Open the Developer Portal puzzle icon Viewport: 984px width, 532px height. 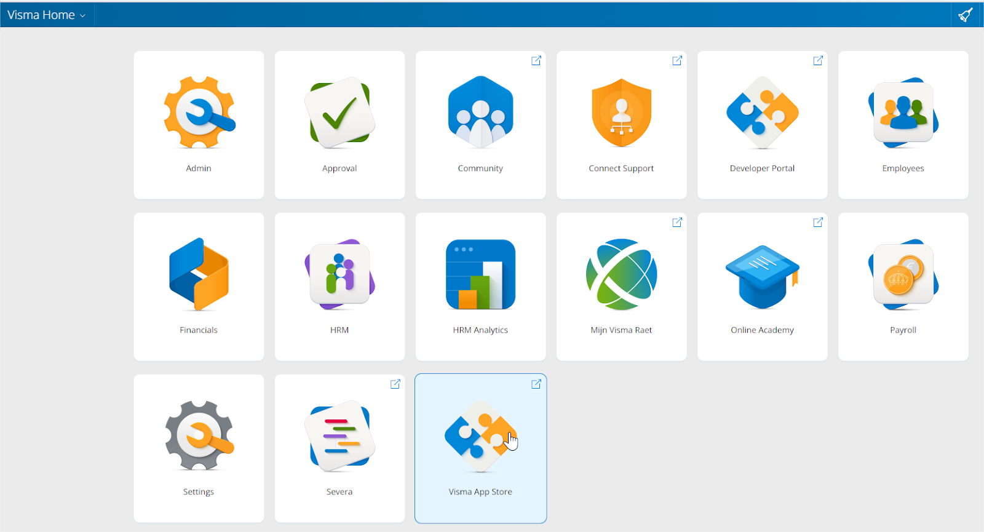pos(762,113)
